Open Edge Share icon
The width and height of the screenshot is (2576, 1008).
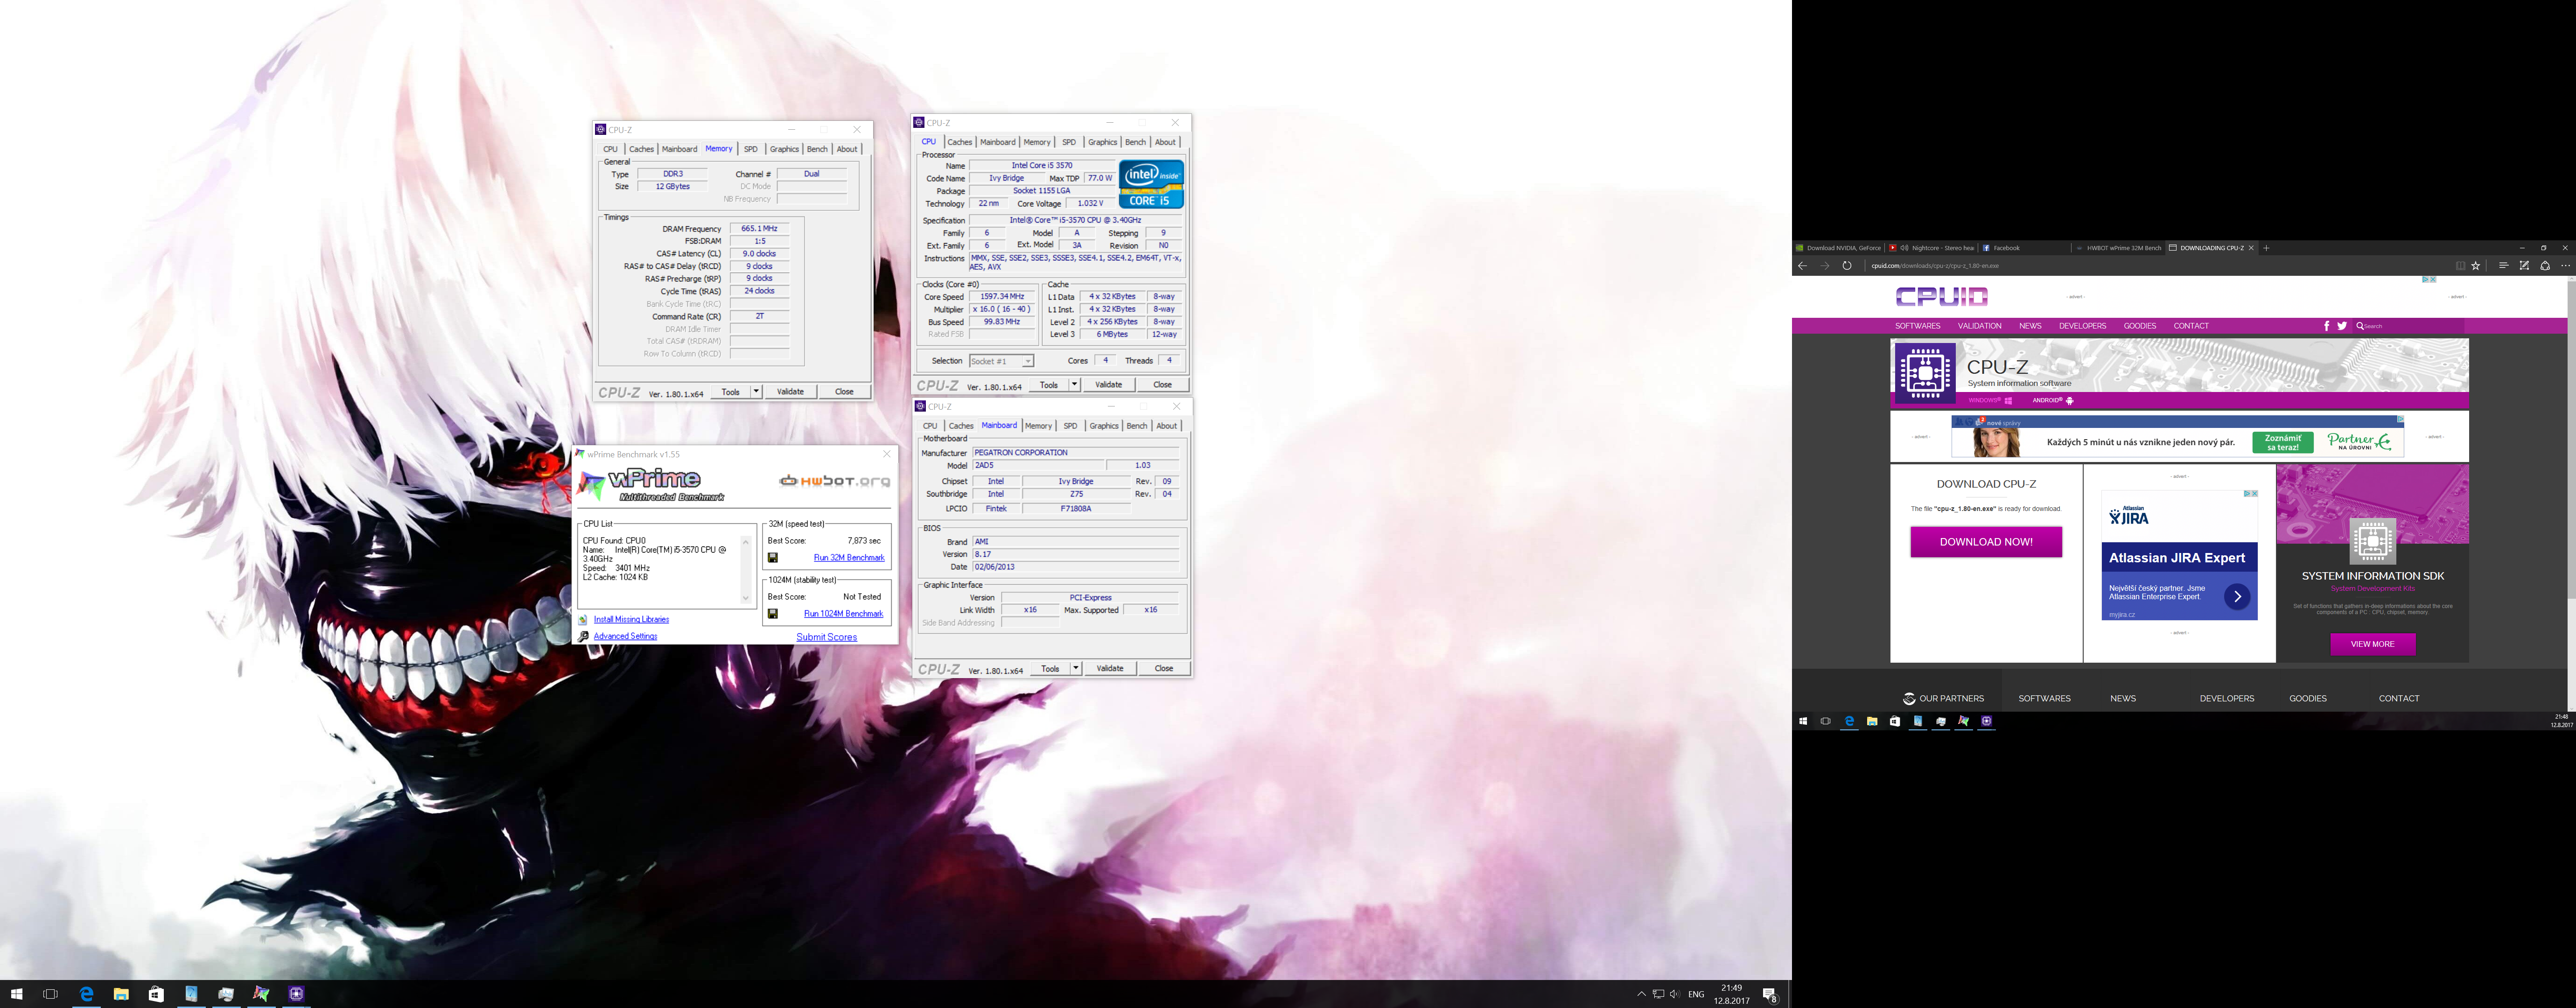pos(2545,266)
